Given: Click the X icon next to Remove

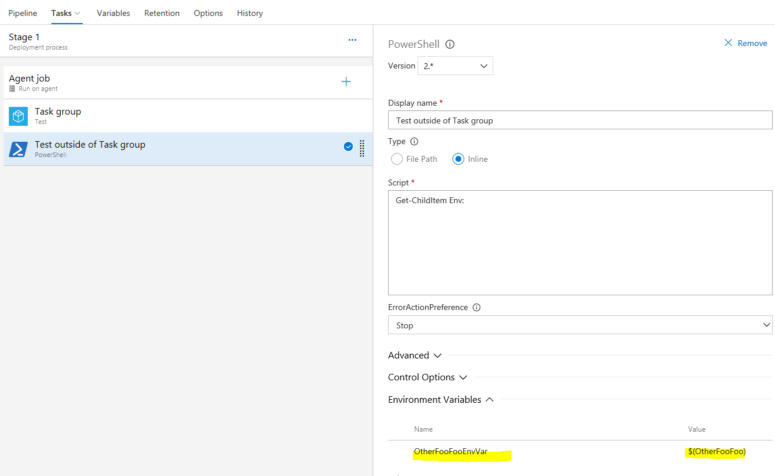Looking at the screenshot, I should pos(728,43).
